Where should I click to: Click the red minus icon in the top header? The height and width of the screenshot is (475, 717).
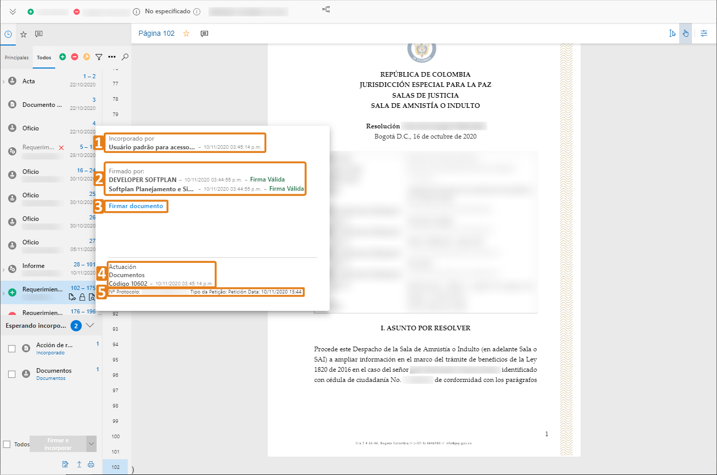click(x=77, y=11)
